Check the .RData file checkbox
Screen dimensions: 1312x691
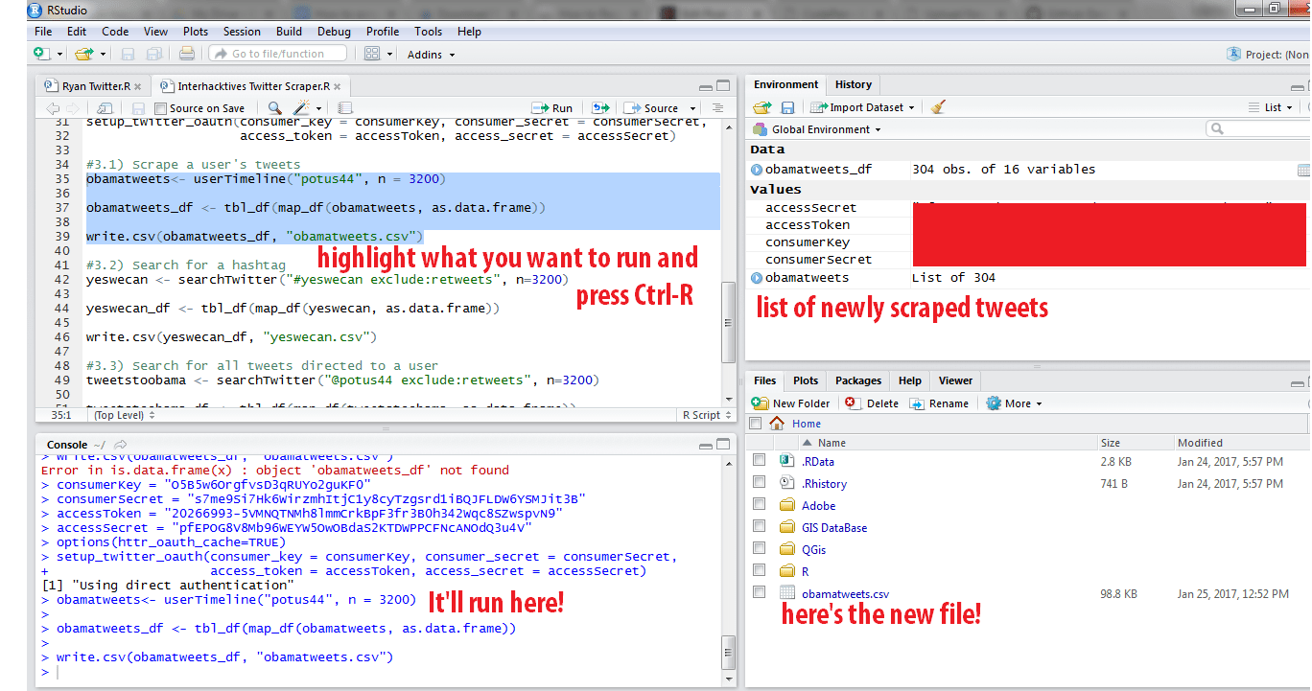coord(759,461)
